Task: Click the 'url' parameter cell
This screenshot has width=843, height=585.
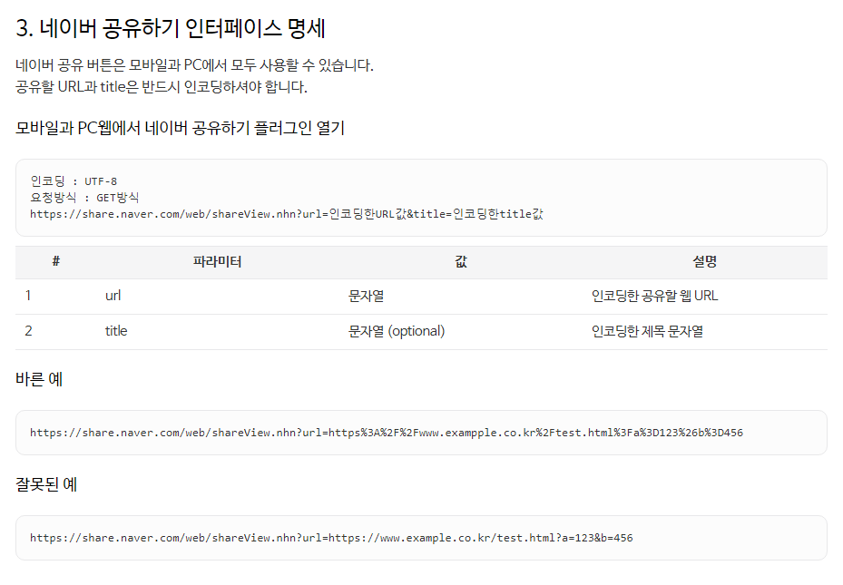Action: pyautogui.click(x=113, y=296)
